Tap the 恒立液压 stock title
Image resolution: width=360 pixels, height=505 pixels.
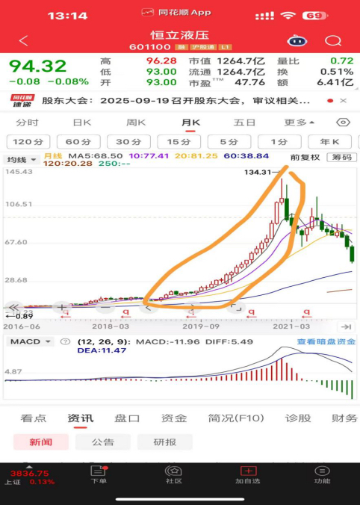click(x=180, y=35)
